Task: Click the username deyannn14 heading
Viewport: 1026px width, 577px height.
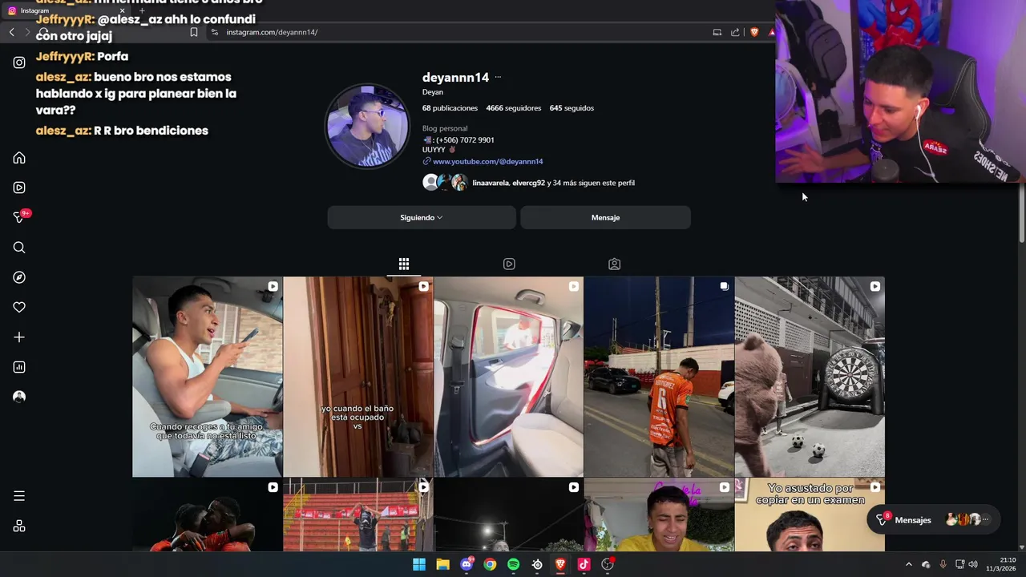Action: tap(455, 78)
